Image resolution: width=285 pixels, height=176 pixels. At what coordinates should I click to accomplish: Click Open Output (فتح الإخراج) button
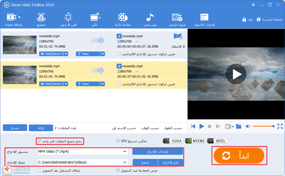point(170,162)
